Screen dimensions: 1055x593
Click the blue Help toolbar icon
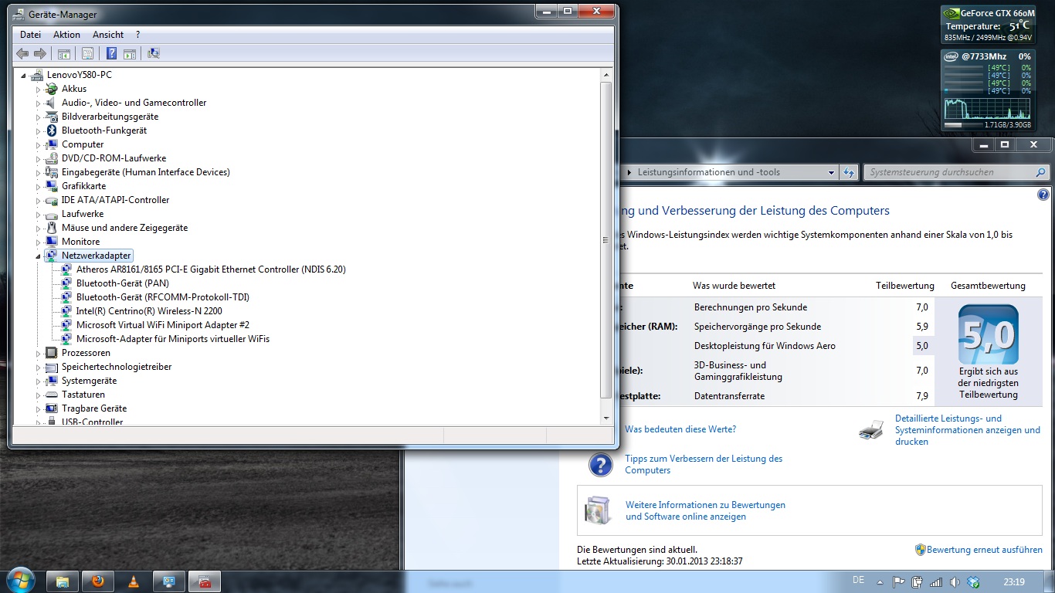click(x=111, y=53)
